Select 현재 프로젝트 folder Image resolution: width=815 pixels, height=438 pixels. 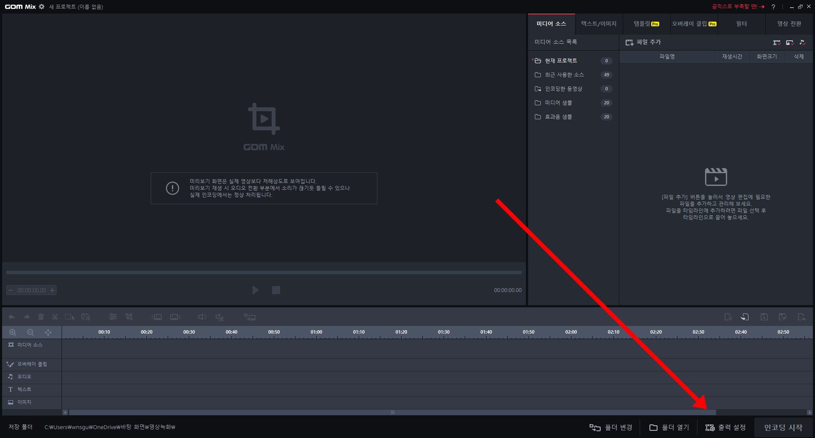[573, 61]
